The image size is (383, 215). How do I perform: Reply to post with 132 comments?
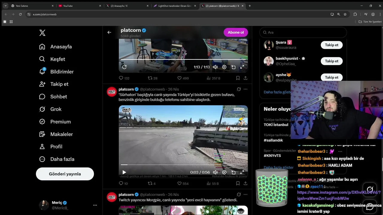pyautogui.click(x=124, y=78)
